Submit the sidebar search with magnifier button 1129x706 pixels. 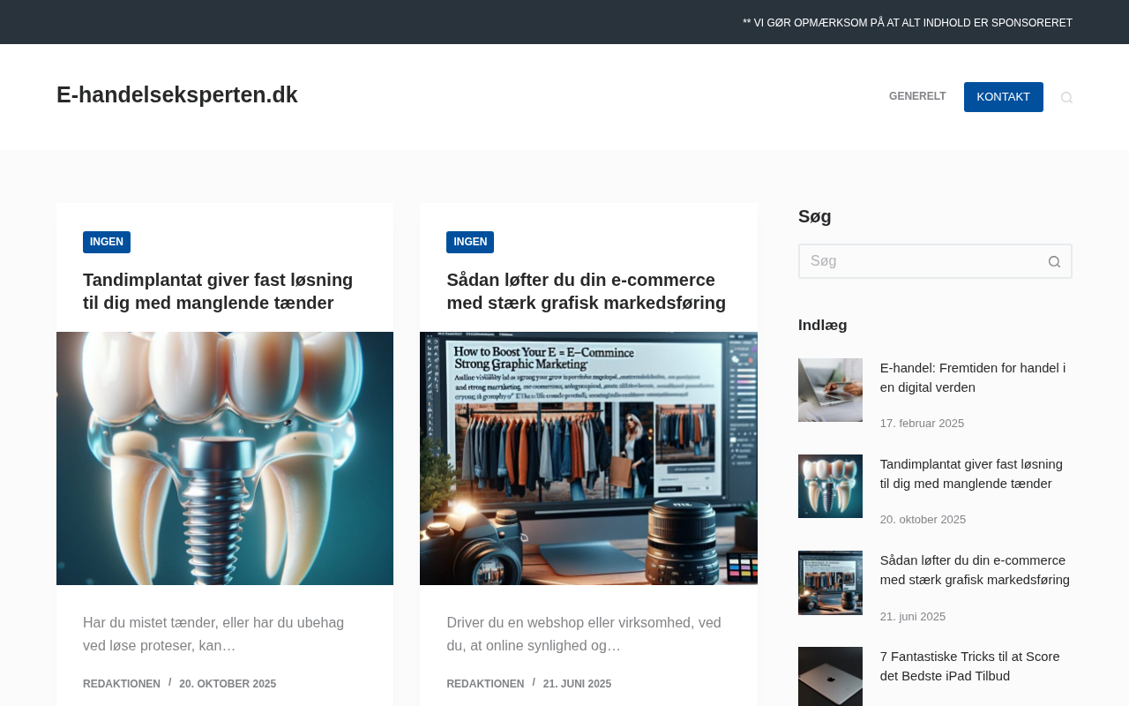pyautogui.click(x=1054, y=261)
